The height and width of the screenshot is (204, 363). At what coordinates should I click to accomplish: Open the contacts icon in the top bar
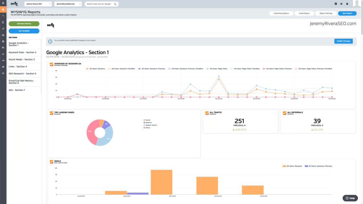pyautogui.click(x=336, y=4)
